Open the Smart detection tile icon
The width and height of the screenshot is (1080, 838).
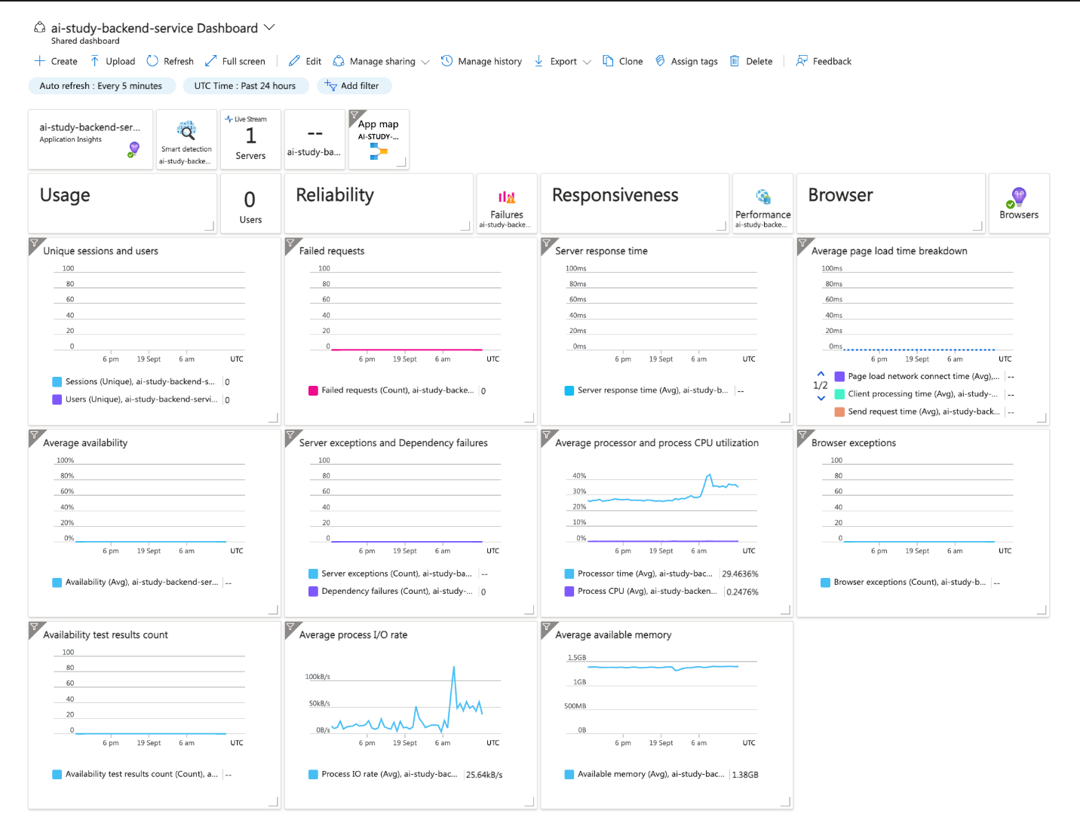point(186,130)
